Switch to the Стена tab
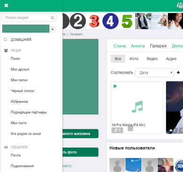This screenshot has width=183, height=172. tap(120, 46)
